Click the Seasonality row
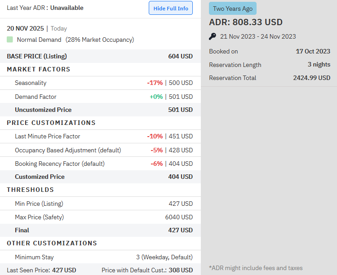The image size is (337, 275). 100,83
